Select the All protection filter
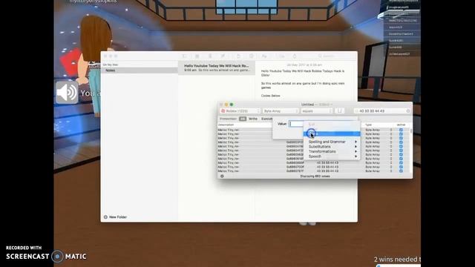This screenshot has height=267, width=475. (243, 119)
